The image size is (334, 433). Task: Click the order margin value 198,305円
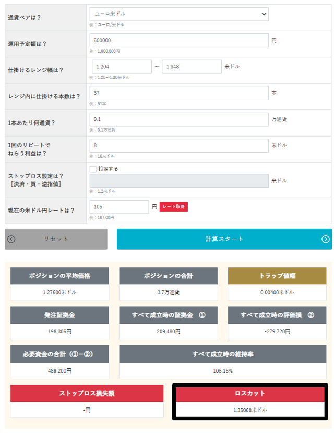click(59, 331)
